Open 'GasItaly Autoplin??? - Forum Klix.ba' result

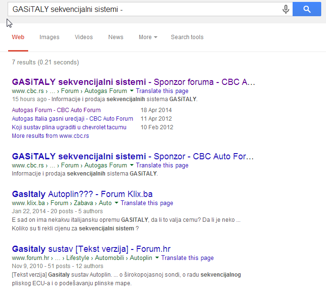point(82,194)
